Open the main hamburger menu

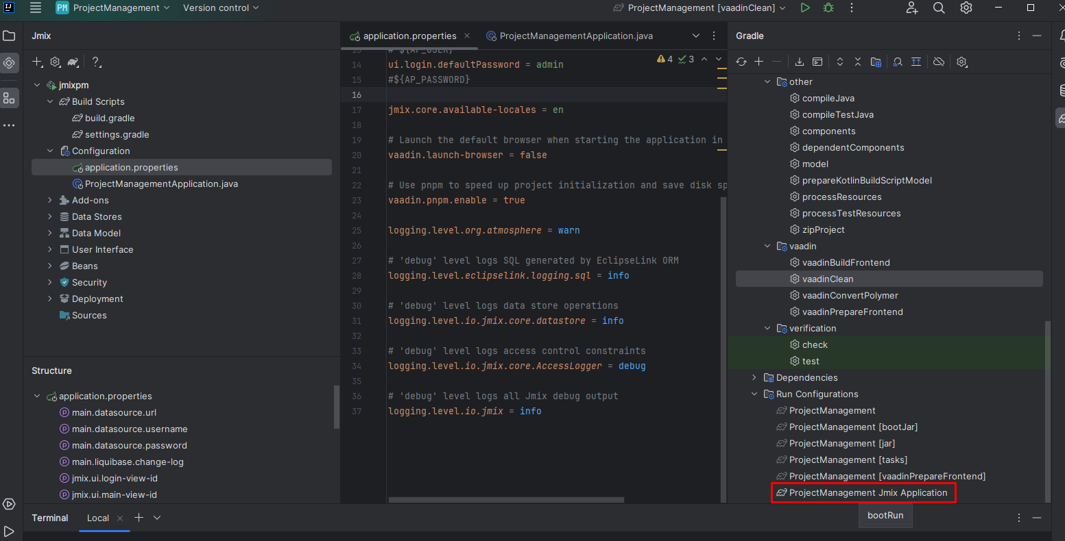pyautogui.click(x=36, y=8)
